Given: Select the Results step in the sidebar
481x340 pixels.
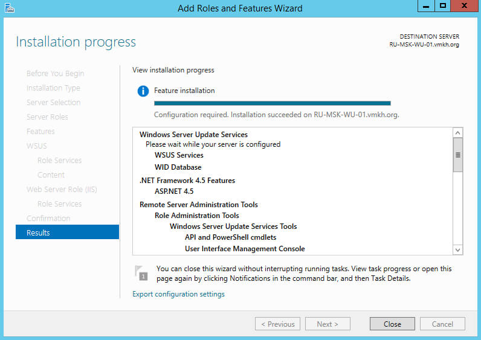Looking at the screenshot, I should click(x=67, y=233).
